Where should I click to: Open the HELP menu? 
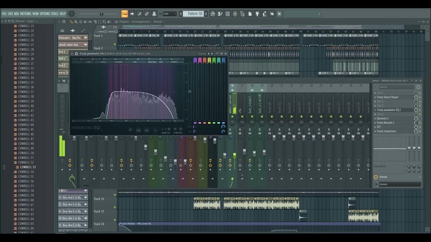coord(63,14)
